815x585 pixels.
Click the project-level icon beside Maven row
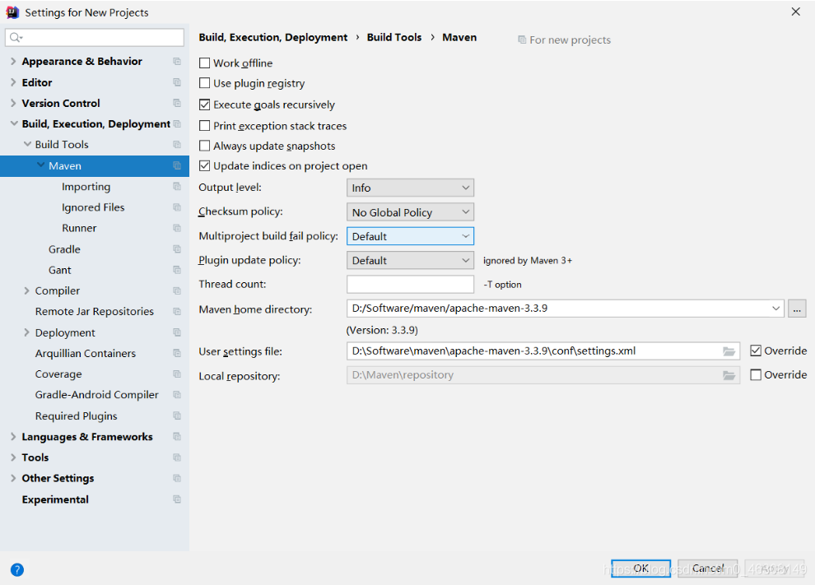pyautogui.click(x=177, y=165)
